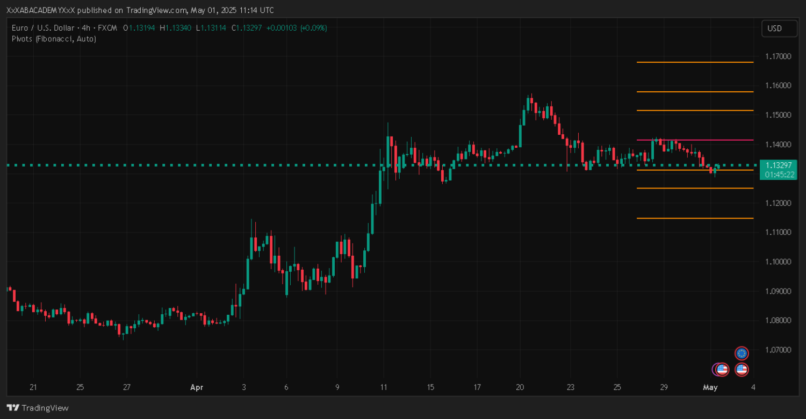The width and height of the screenshot is (806, 419).
Task: Click the '1.12000' price axis label
Action: (778, 203)
